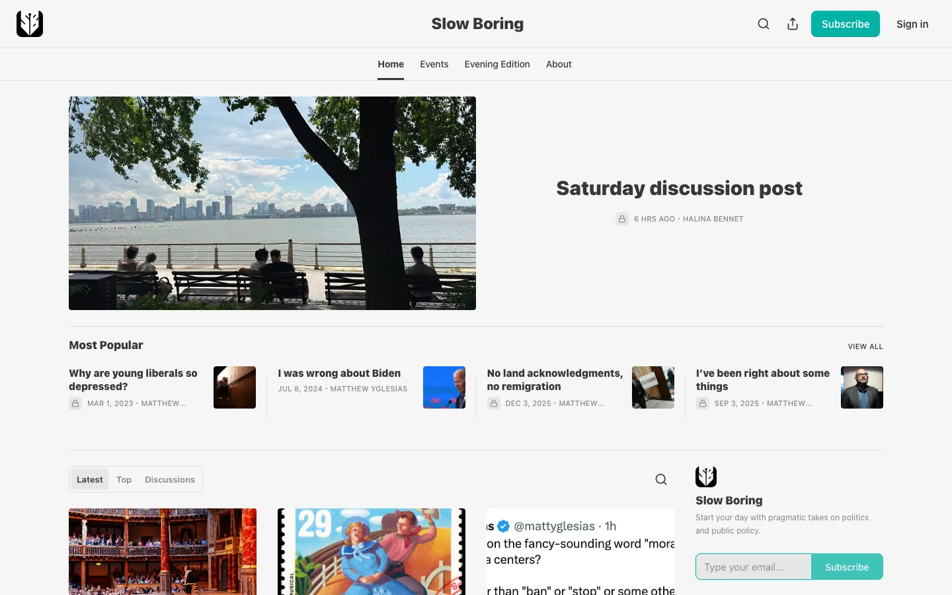Click HALINA BENNET author name
This screenshot has width=952, height=595.
713,219
